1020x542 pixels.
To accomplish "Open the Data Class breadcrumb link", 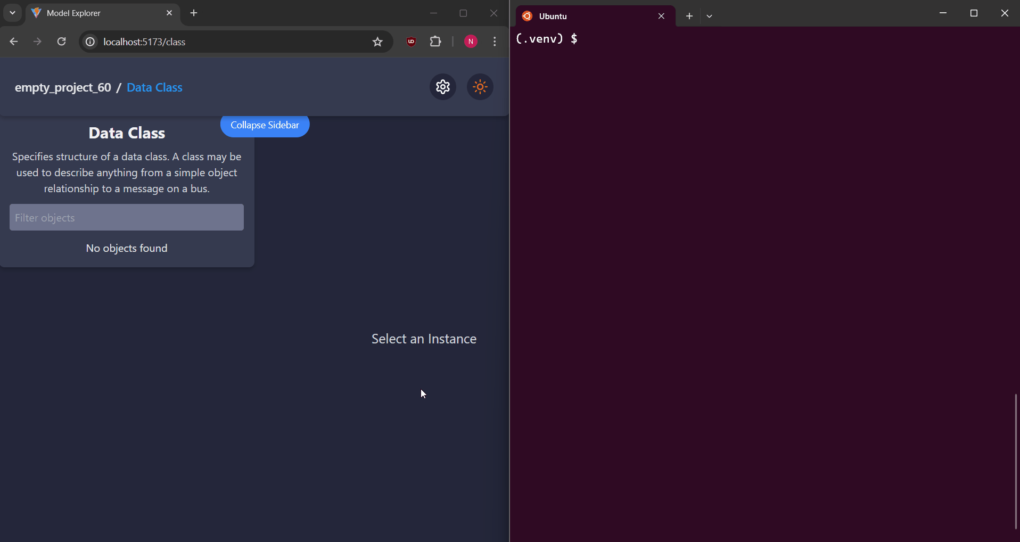I will click(154, 87).
